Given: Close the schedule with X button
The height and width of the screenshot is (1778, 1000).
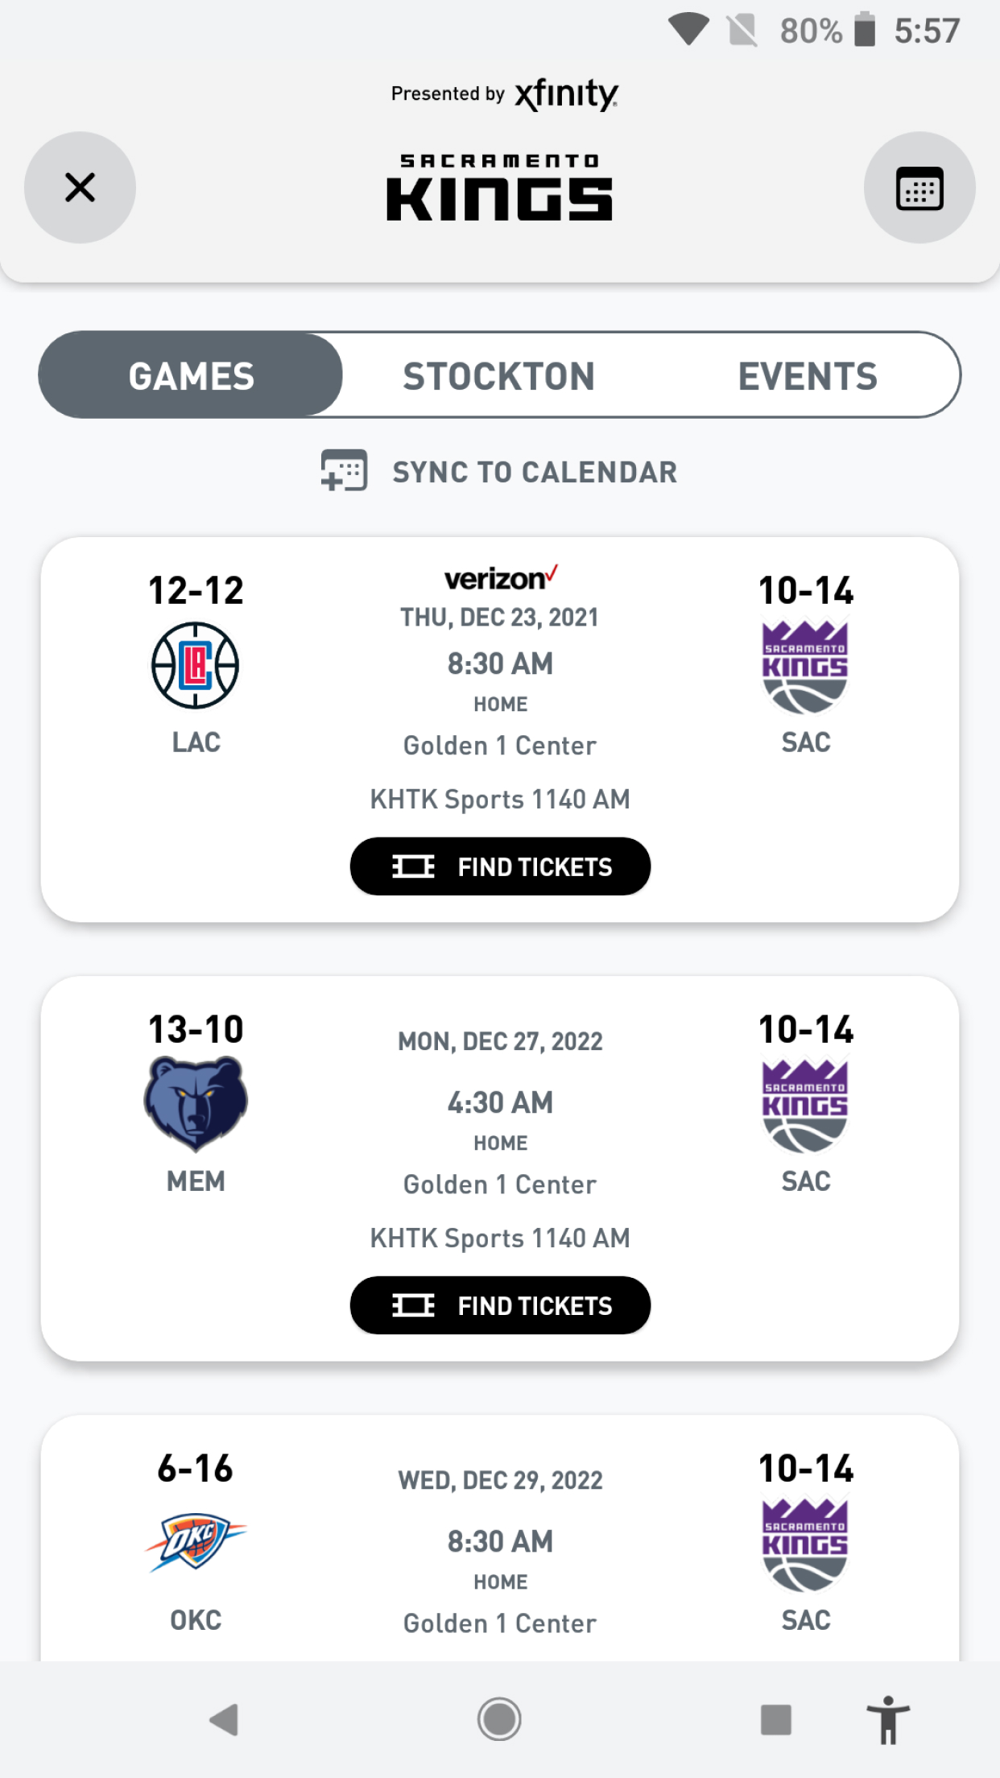Looking at the screenshot, I should [x=80, y=188].
